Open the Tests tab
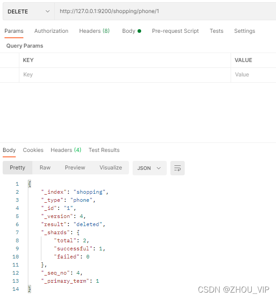This screenshot has height=298, width=276. (x=217, y=31)
